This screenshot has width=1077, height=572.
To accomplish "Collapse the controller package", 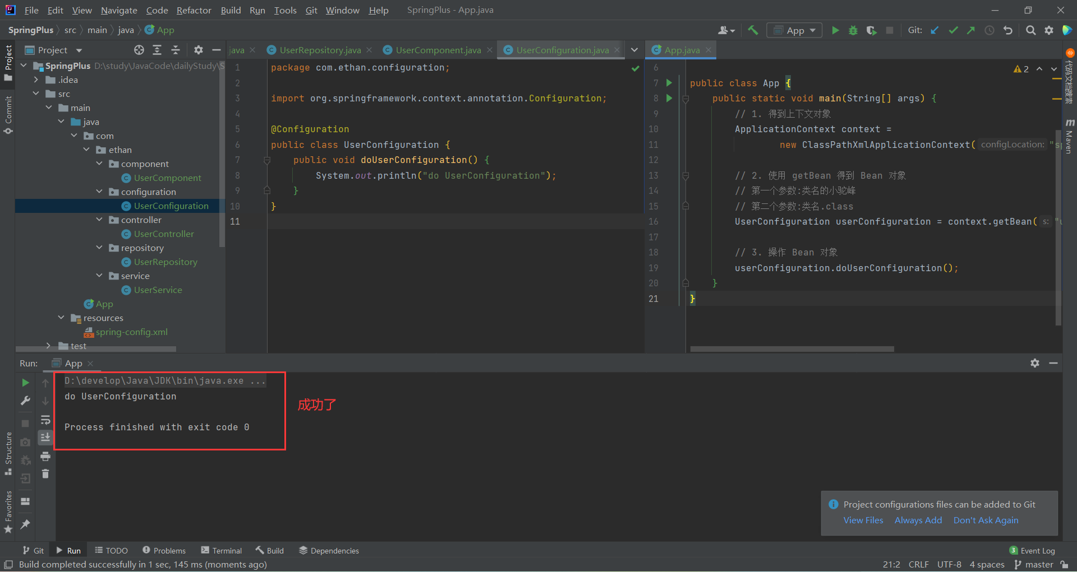I will [x=99, y=220].
